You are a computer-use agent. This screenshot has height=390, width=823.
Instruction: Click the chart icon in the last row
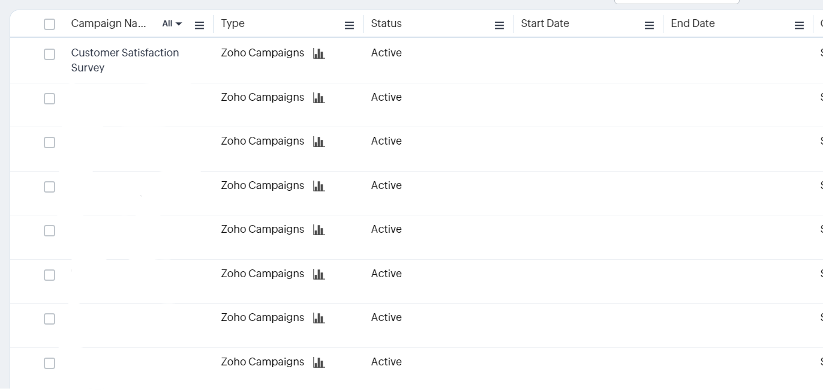tap(319, 362)
